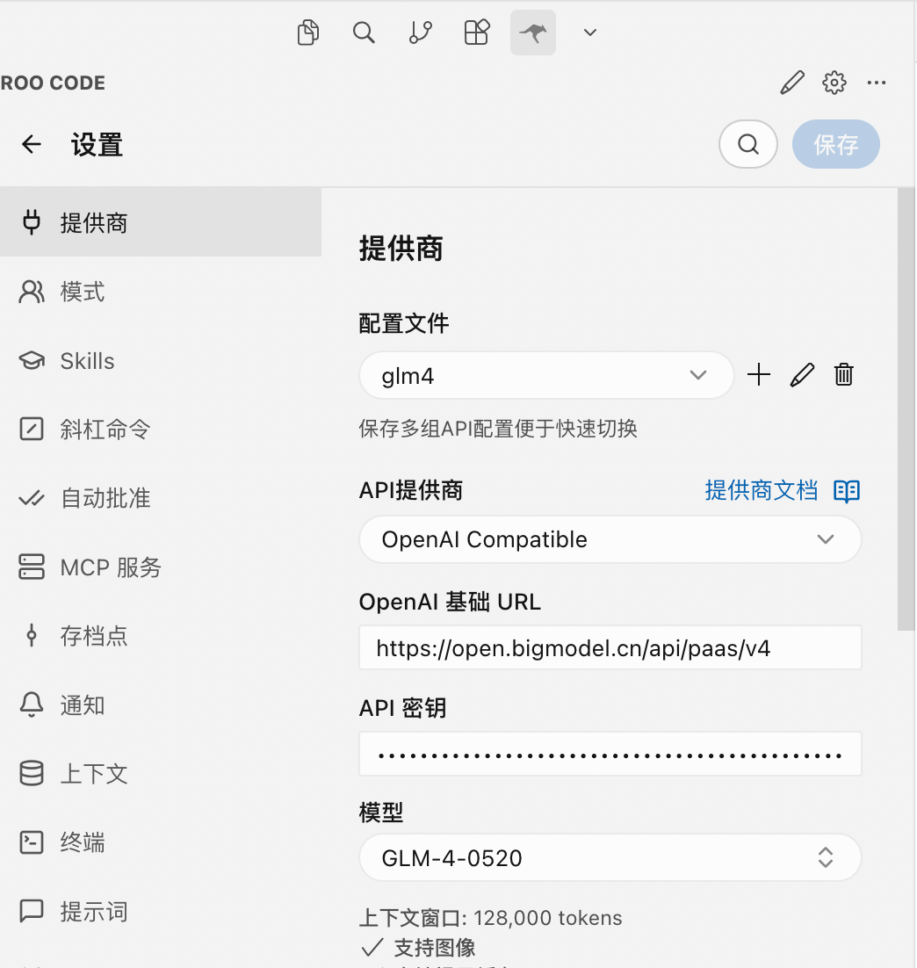Screen dimensions: 917x968
Task: Open the OpenAI Compatible provider dropdown
Action: 610,539
